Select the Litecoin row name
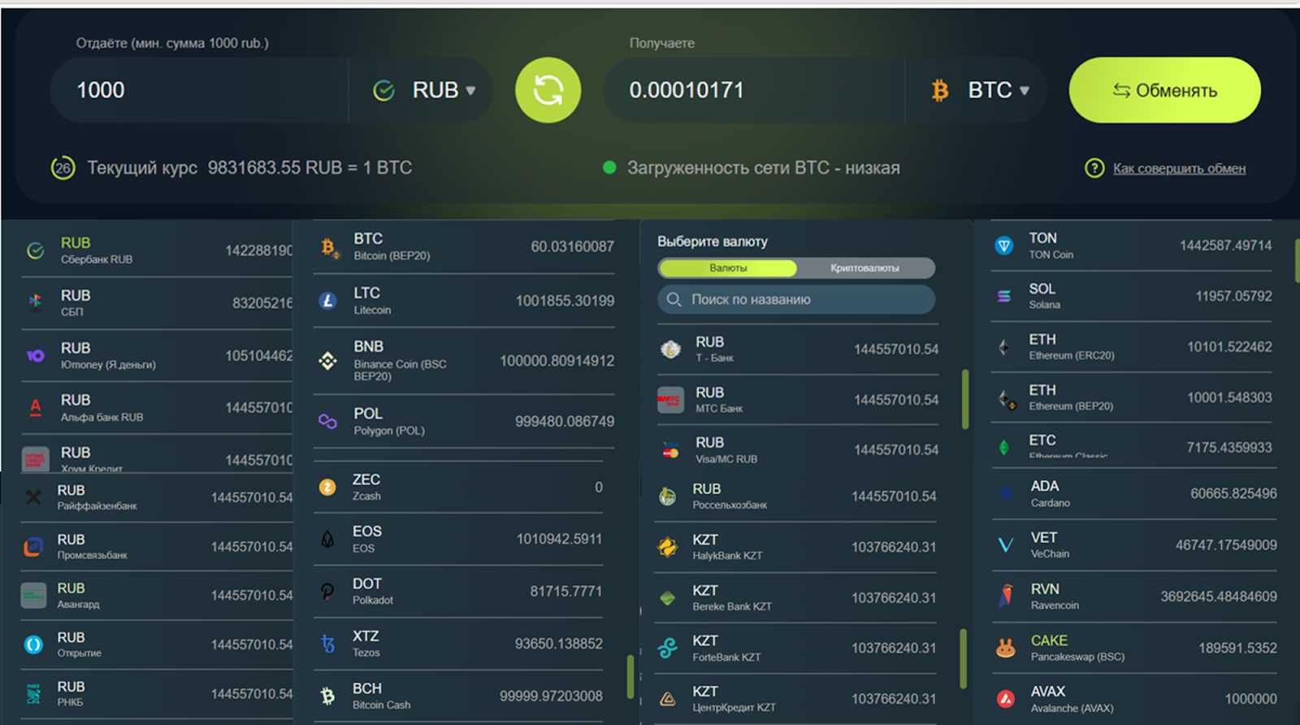The height and width of the screenshot is (725, 1300). pos(372,310)
